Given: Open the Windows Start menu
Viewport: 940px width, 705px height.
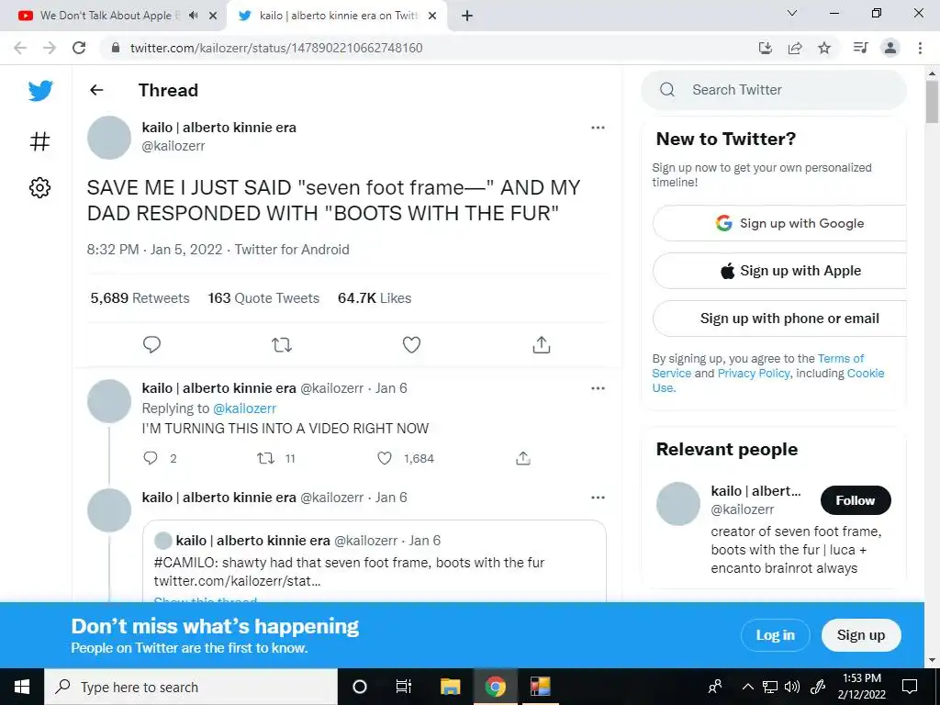Looking at the screenshot, I should click(22, 687).
